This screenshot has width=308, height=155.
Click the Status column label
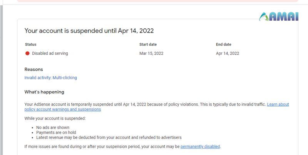click(x=31, y=44)
